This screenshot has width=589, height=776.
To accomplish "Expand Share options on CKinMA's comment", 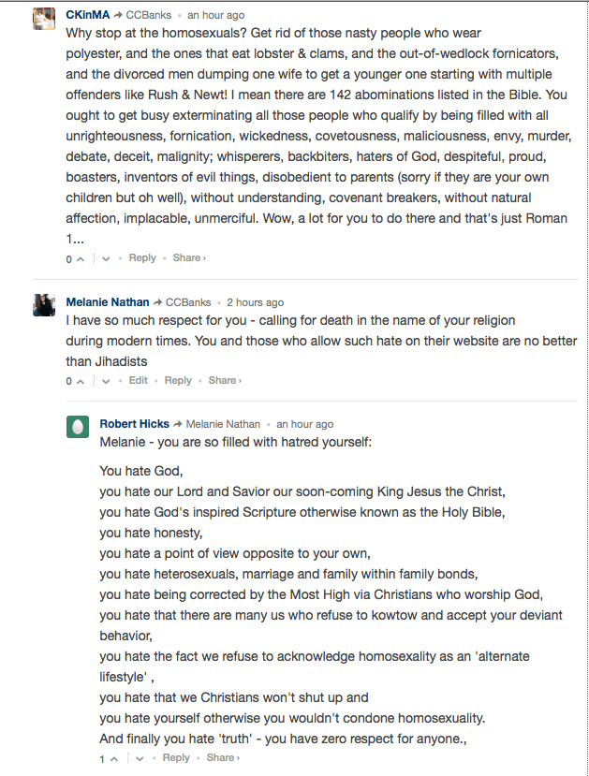I will pyautogui.click(x=188, y=257).
